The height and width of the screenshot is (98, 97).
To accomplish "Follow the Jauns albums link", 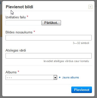I will [x=71, y=77].
